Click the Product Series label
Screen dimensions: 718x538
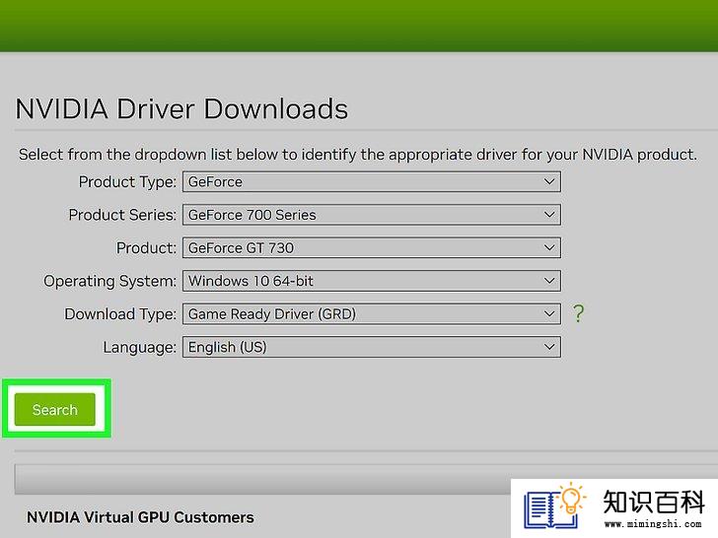(122, 215)
